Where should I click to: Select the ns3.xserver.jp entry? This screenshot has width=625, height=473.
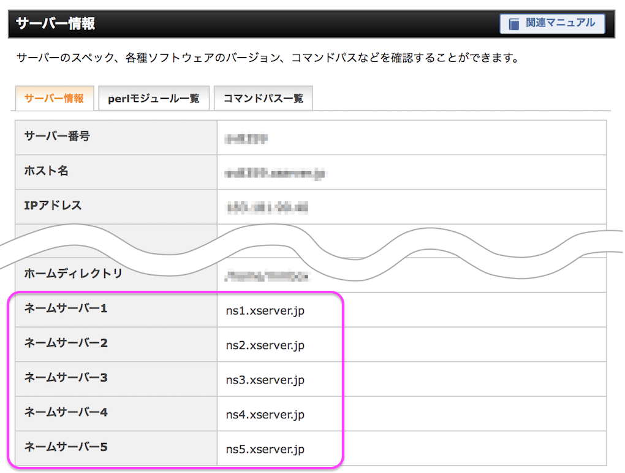[265, 380]
